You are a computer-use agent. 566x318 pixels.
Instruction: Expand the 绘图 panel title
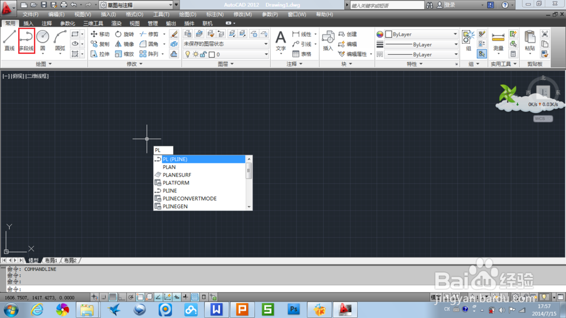(44, 64)
